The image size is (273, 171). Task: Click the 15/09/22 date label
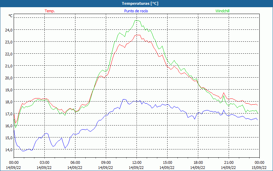click(x=259, y=168)
